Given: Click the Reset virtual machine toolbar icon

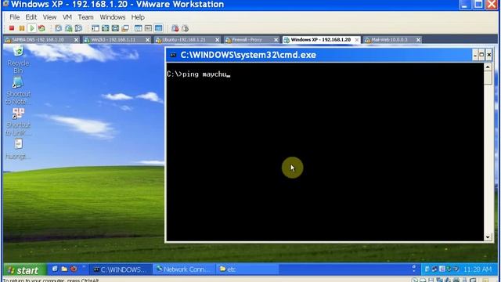Looking at the screenshot, I should pyautogui.click(x=41, y=28).
